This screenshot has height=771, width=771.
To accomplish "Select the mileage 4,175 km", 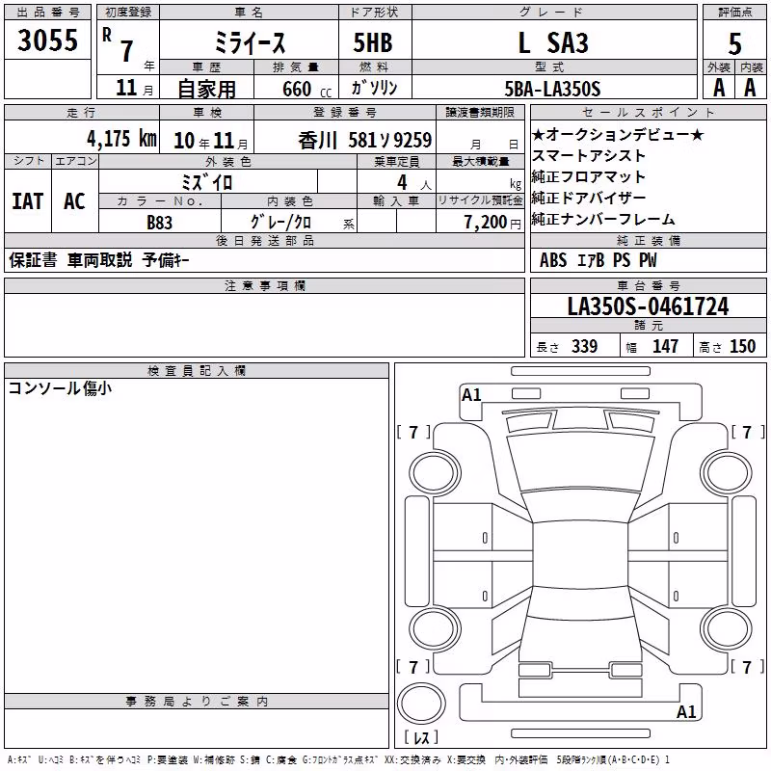I will (122, 138).
